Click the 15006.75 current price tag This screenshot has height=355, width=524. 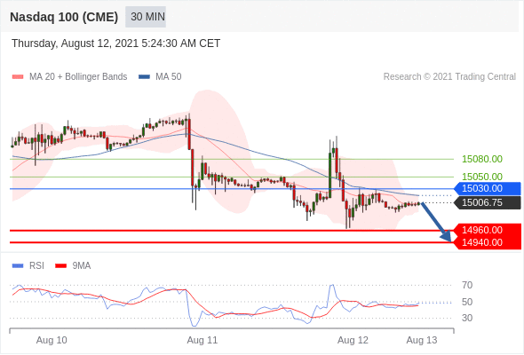[x=487, y=202]
